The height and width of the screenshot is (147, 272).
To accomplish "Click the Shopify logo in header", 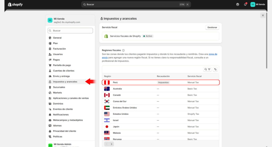I will coord(15,4).
